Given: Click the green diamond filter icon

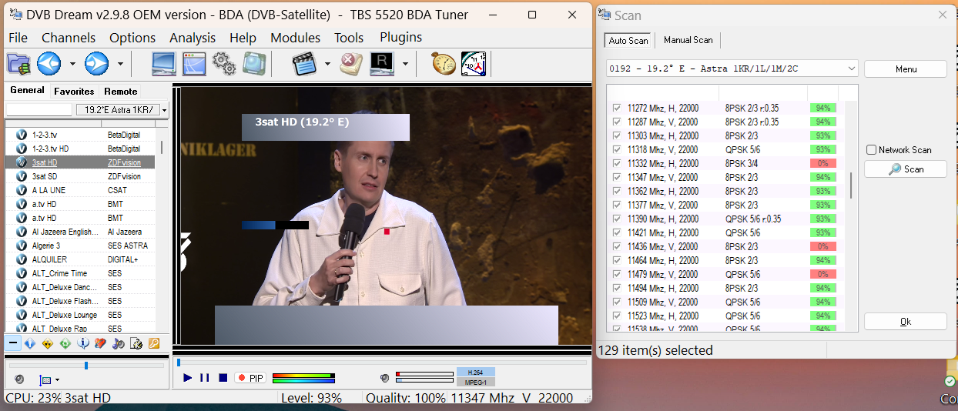Looking at the screenshot, I should pos(65,343).
